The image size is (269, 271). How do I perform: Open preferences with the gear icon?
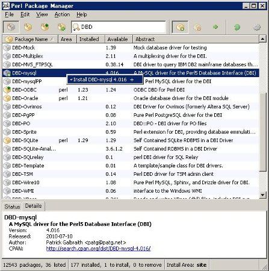tap(257, 27)
